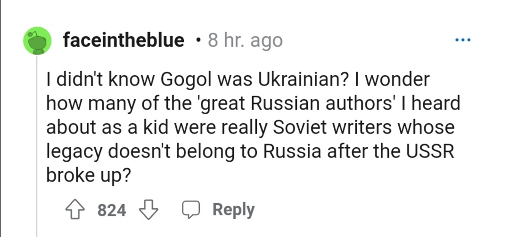Click the '8 hr. ago' timestamp
The width and height of the screenshot is (509, 237).
(x=245, y=40)
